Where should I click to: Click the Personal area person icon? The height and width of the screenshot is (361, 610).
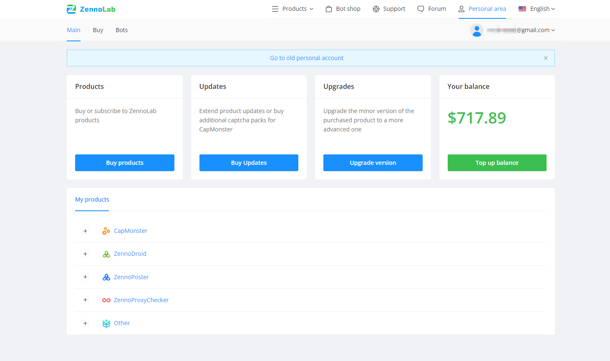click(x=461, y=9)
